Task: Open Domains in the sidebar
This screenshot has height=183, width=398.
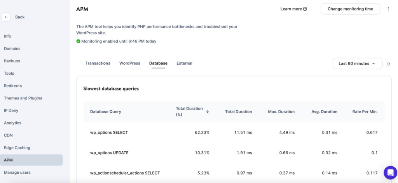Action: (x=12, y=49)
